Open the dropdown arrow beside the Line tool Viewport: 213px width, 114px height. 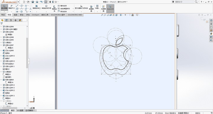(19, 6)
